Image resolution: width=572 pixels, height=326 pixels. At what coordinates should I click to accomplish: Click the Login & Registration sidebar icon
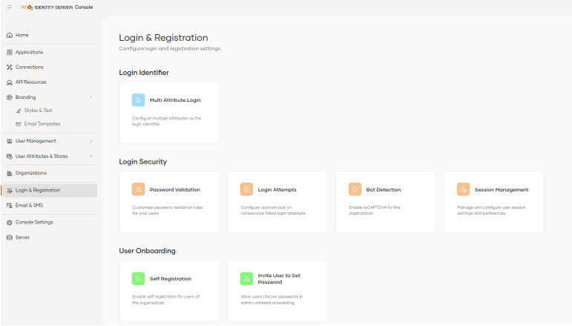[x=10, y=191]
